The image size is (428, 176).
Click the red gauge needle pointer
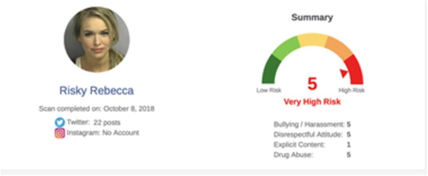click(344, 73)
